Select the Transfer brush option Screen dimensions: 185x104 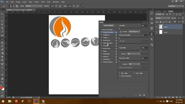pos(106,46)
